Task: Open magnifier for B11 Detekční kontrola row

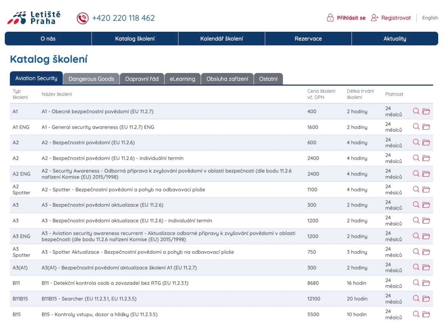Action: 416,283
